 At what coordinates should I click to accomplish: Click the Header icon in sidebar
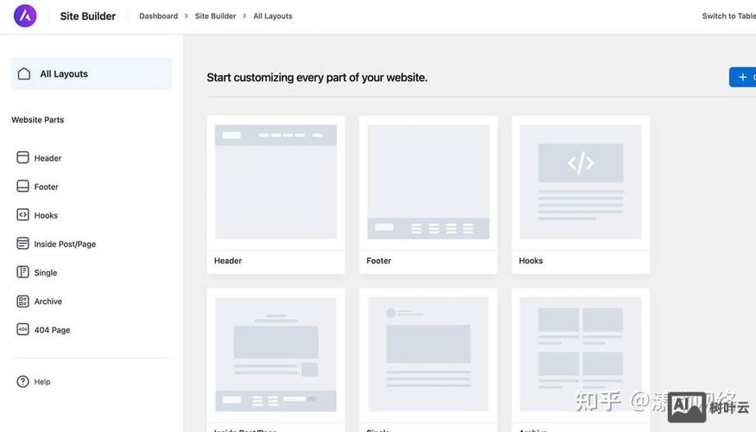pyautogui.click(x=22, y=157)
